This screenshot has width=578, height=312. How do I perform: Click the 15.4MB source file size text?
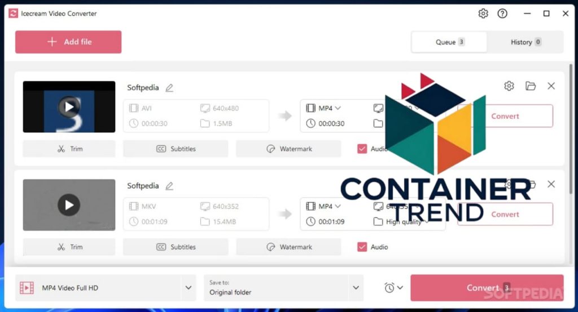pyautogui.click(x=225, y=222)
